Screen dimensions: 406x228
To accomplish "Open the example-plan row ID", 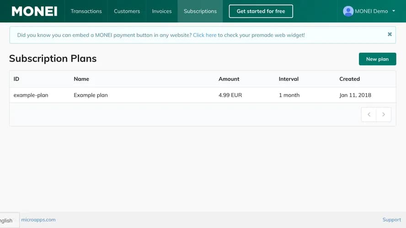I will [31, 95].
